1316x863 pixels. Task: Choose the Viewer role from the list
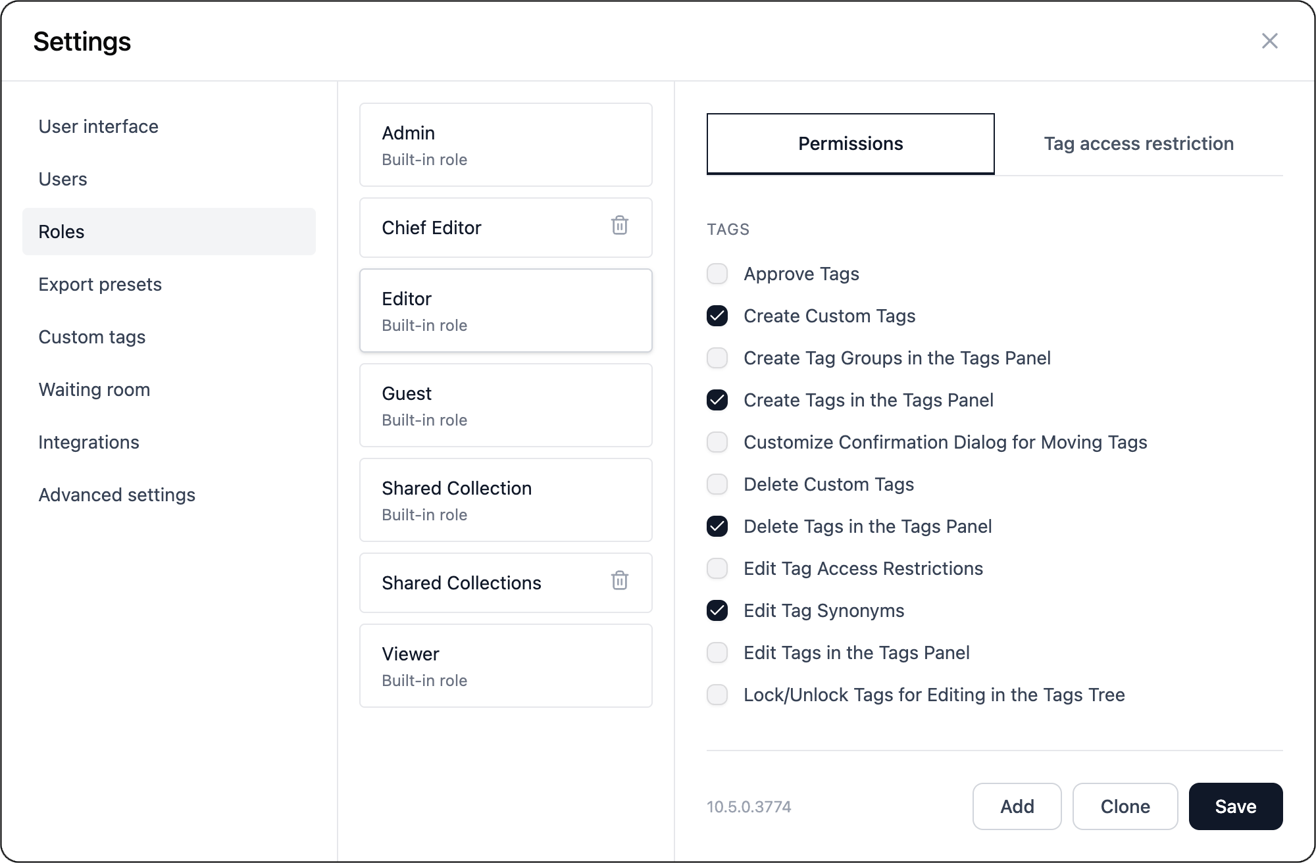click(505, 666)
